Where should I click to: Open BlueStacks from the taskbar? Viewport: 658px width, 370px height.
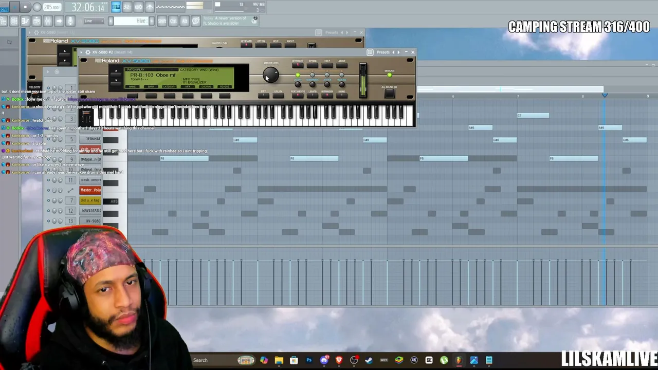(399, 360)
